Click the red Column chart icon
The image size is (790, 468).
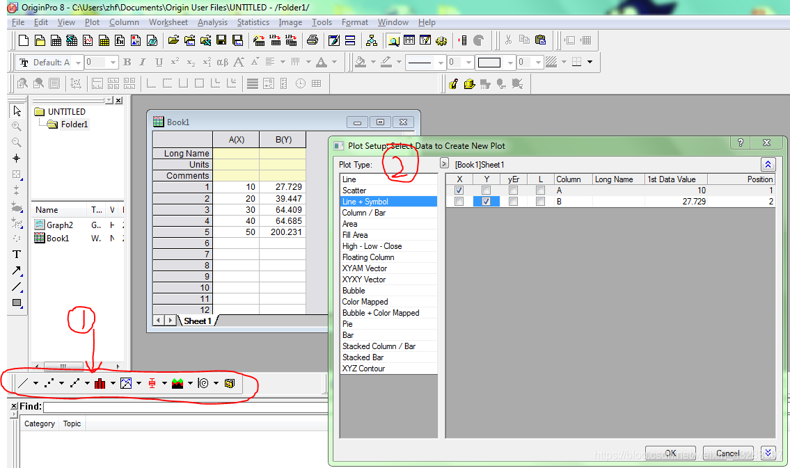tap(100, 383)
